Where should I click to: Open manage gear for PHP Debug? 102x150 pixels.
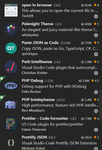tap(96, 92)
